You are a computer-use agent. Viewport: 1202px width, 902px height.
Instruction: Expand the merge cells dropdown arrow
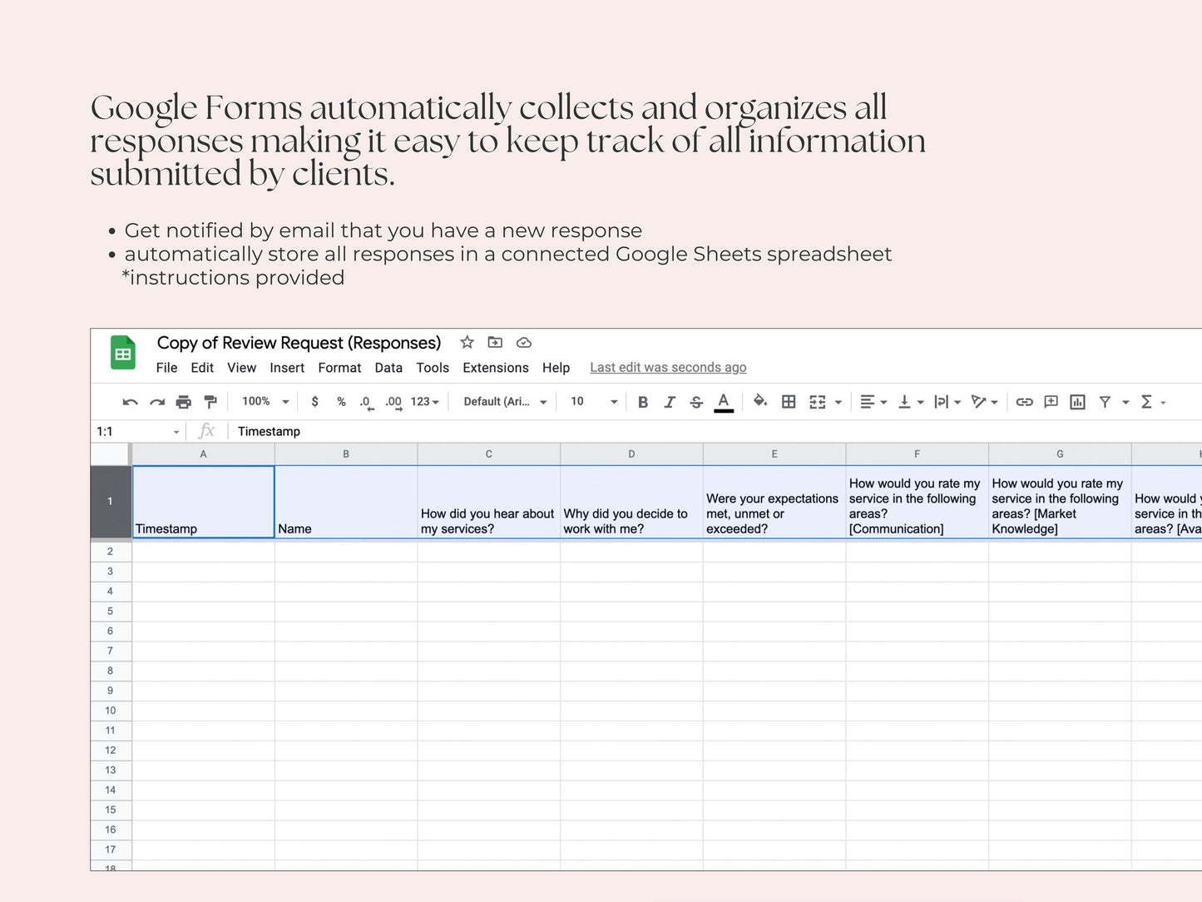coord(838,403)
